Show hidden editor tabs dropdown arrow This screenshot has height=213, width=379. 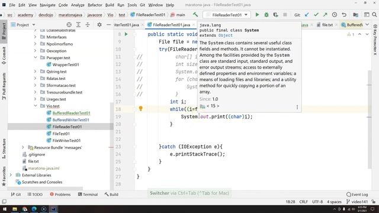[367, 25]
